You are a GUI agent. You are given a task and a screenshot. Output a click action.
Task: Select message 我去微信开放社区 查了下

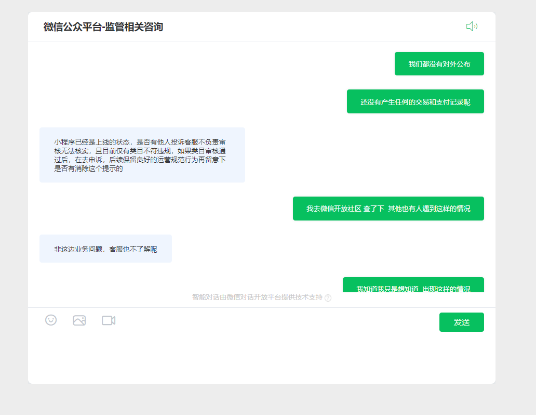[x=388, y=209]
